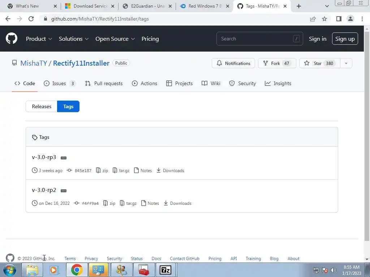Expand the Product menu

pos(39,39)
